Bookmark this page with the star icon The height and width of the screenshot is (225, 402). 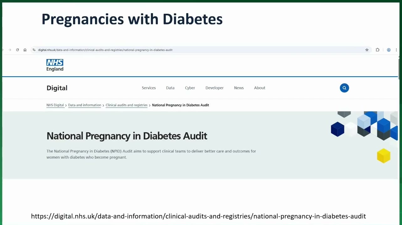coord(367,50)
